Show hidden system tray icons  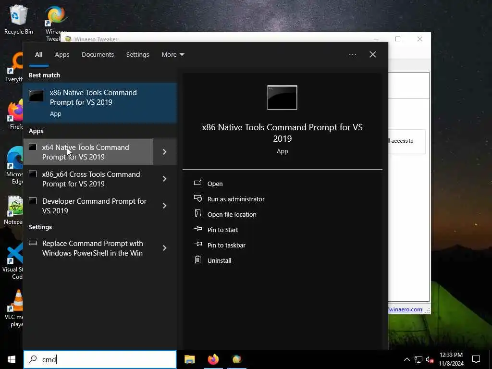[x=406, y=359]
